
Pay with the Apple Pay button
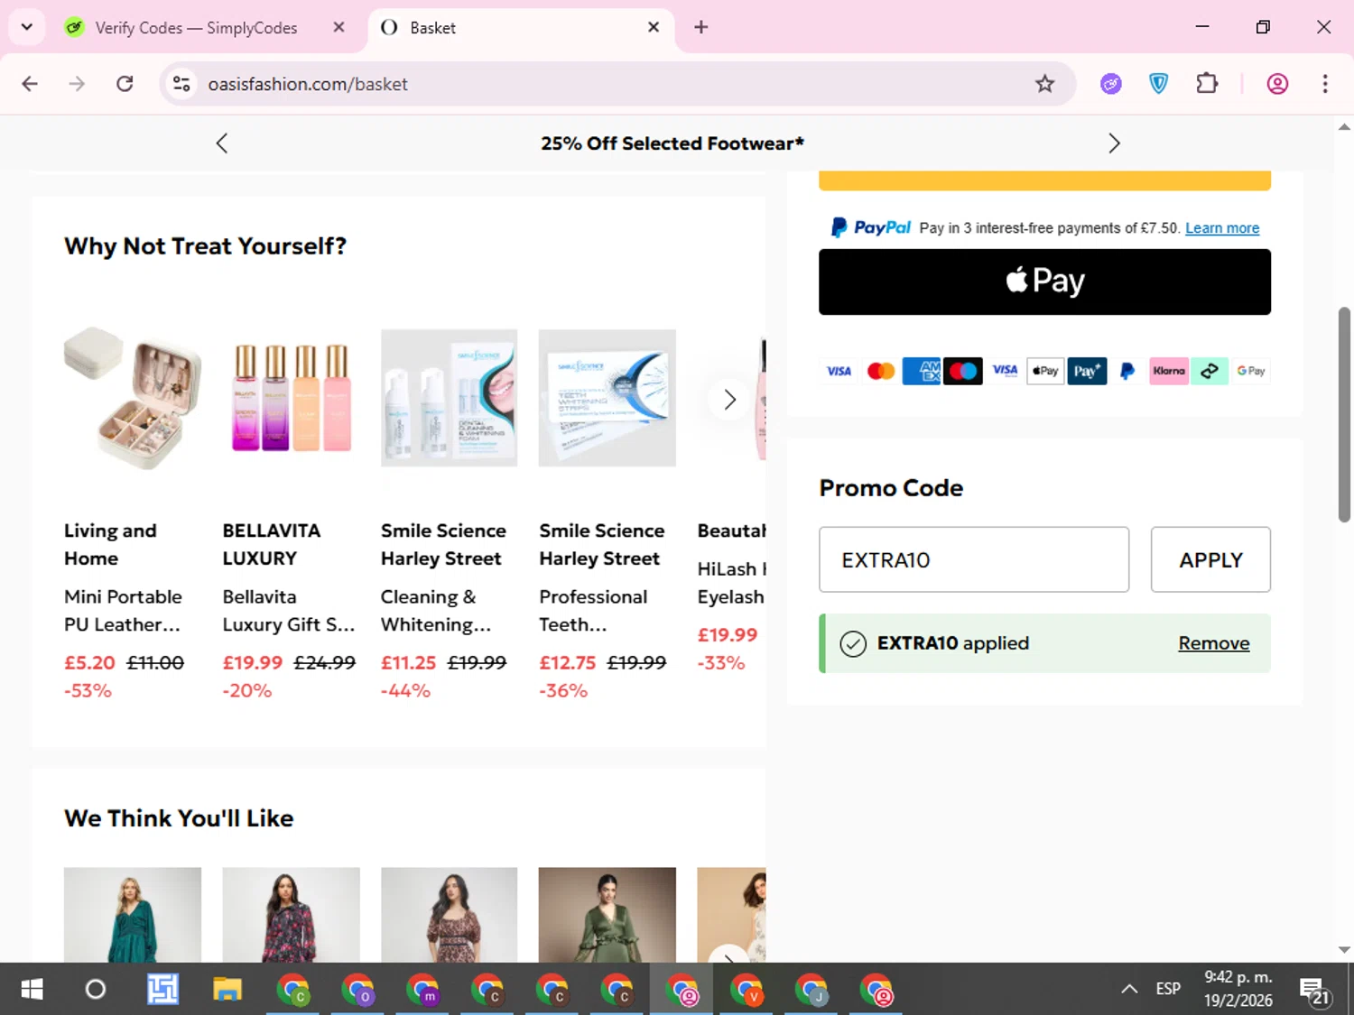[1044, 281]
